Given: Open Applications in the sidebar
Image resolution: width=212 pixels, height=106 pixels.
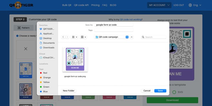Looking at the screenshot, I should click(x=47, y=34).
